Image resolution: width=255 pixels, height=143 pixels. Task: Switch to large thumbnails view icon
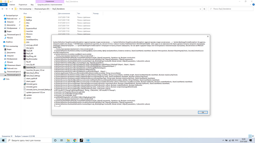(253, 136)
